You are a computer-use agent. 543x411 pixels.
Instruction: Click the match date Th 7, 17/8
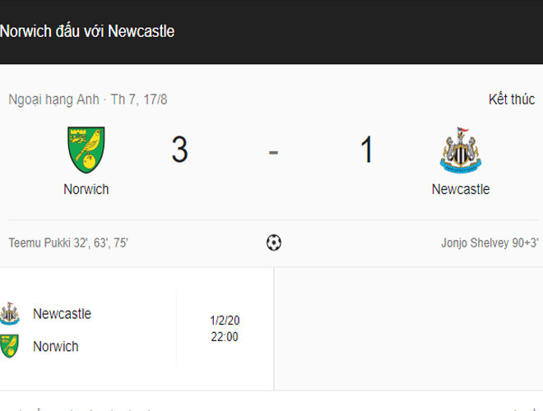coord(139,99)
